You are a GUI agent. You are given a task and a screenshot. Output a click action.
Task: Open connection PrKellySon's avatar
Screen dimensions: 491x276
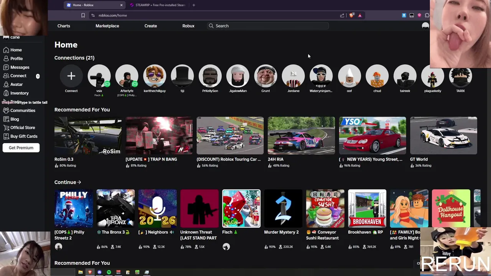[x=210, y=76]
